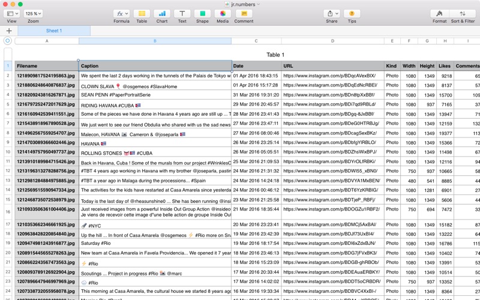This screenshot has height=300, width=480.
Task: Add a Text box using toolbar
Action: 181,13
